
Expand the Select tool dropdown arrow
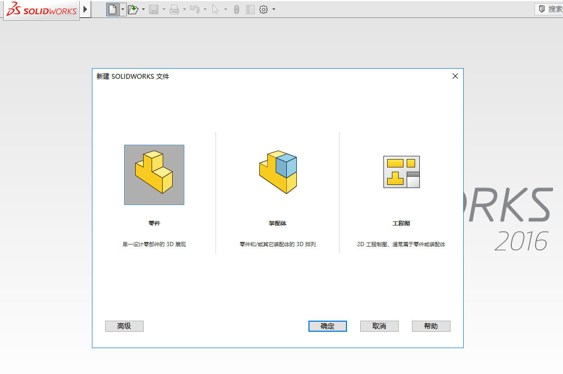[226, 10]
